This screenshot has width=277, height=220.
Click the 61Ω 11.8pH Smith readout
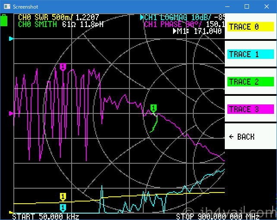[x=83, y=24]
